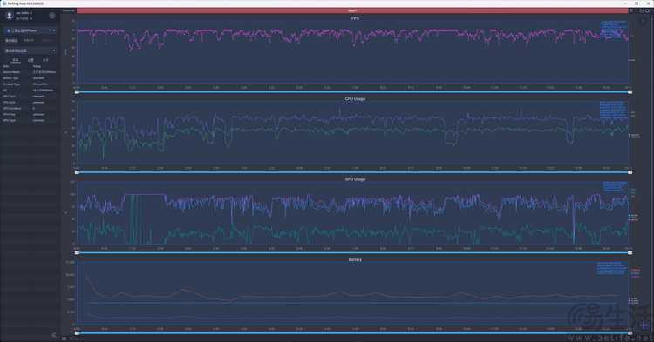Click the PerfDog app icon in title bar
Viewport: 654px width, 342px height.
(4, 3)
